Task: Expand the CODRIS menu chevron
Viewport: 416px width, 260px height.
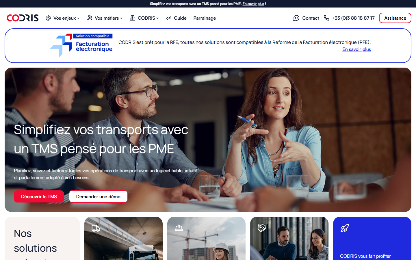Action: pos(157,18)
